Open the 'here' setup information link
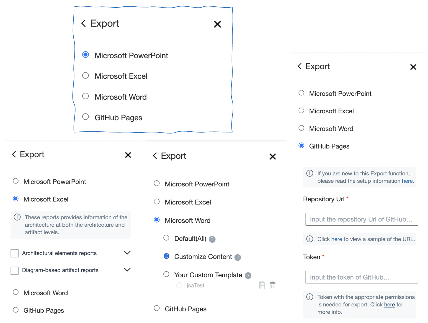The height and width of the screenshot is (323, 428). (407, 181)
